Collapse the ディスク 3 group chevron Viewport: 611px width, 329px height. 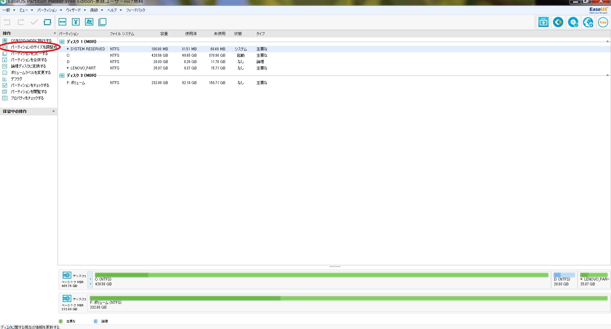[607, 75]
